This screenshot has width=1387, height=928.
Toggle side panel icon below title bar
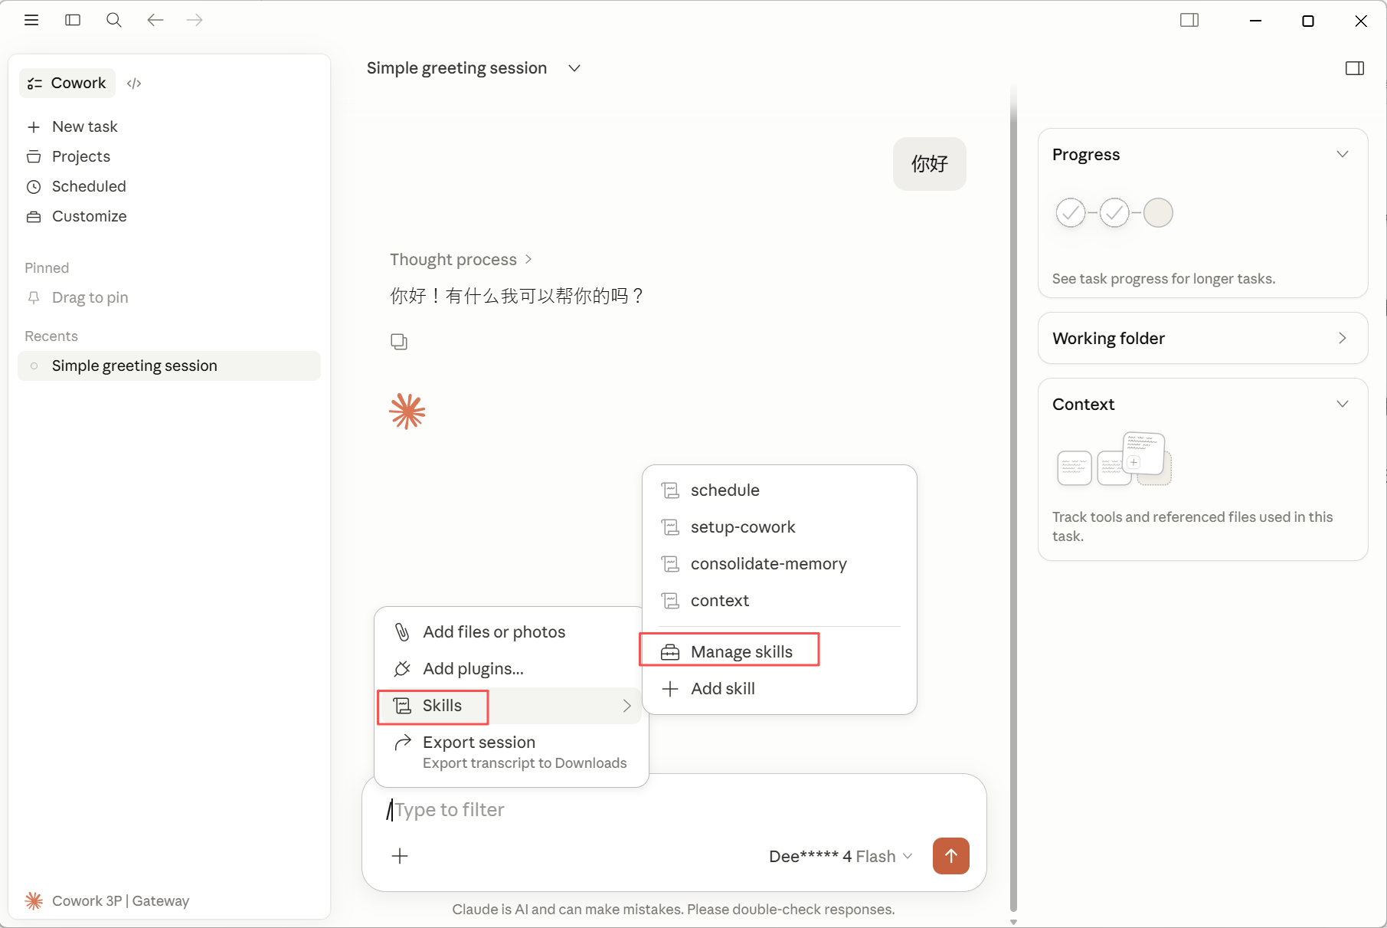point(1355,68)
